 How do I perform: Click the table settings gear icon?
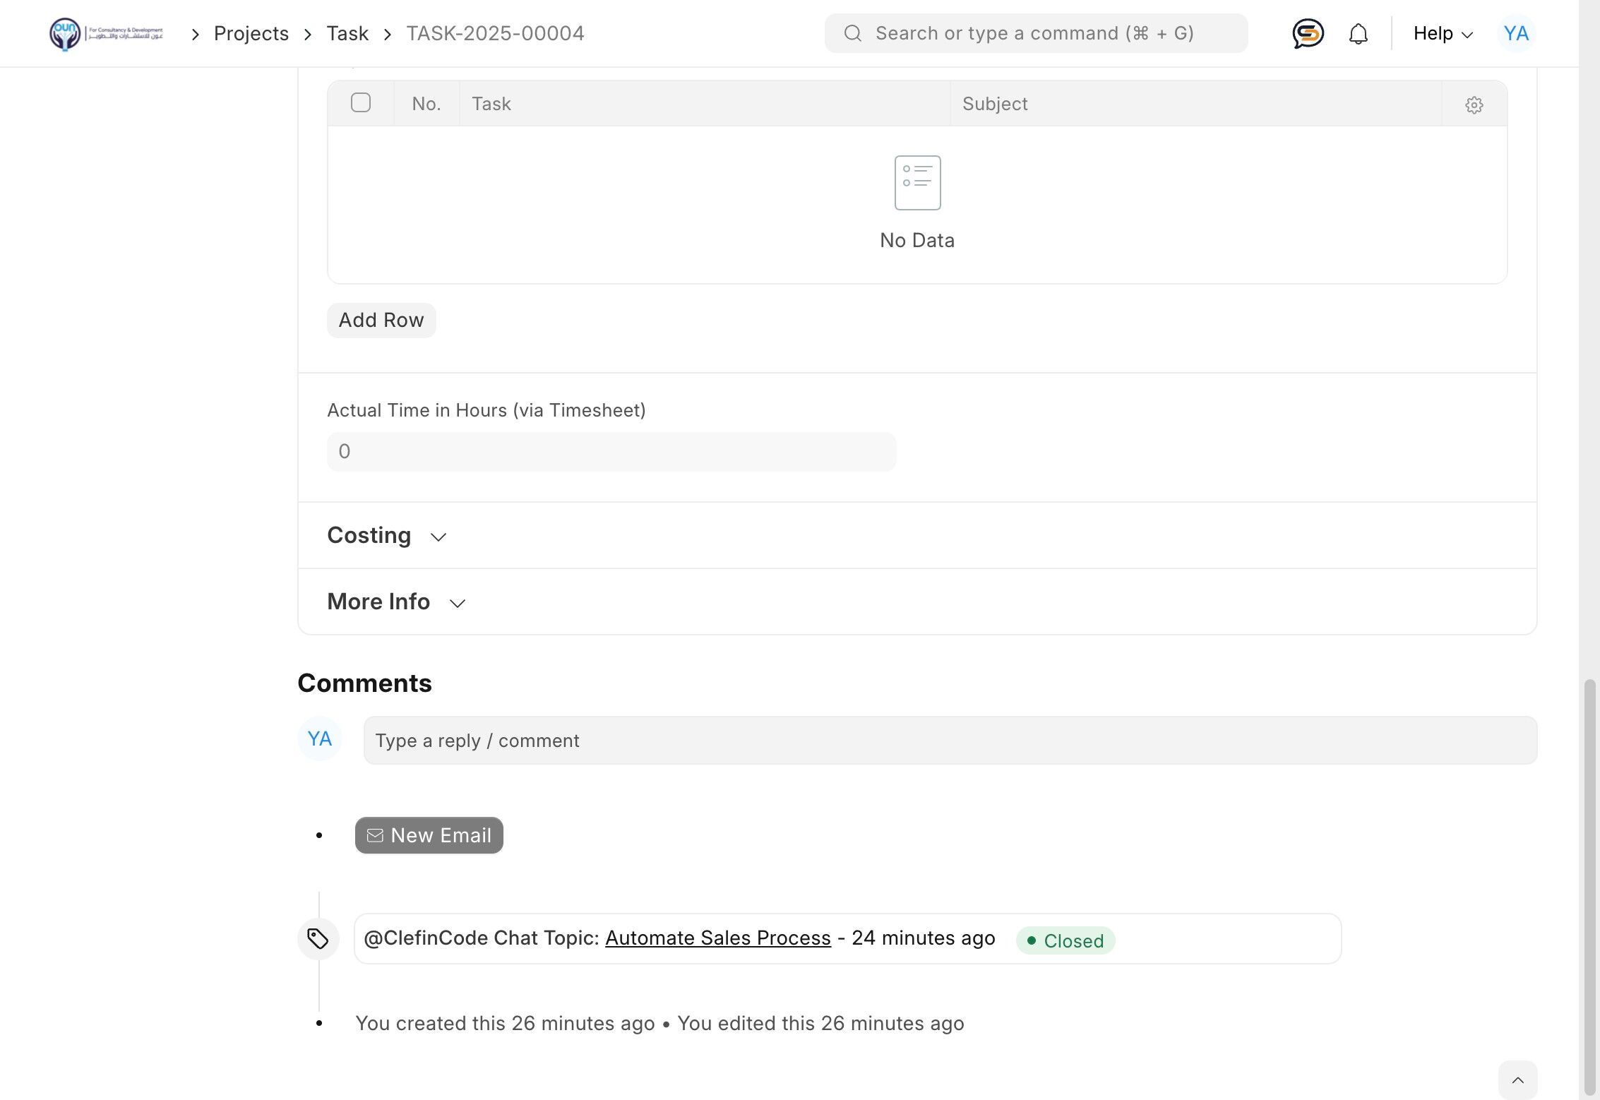coord(1474,104)
